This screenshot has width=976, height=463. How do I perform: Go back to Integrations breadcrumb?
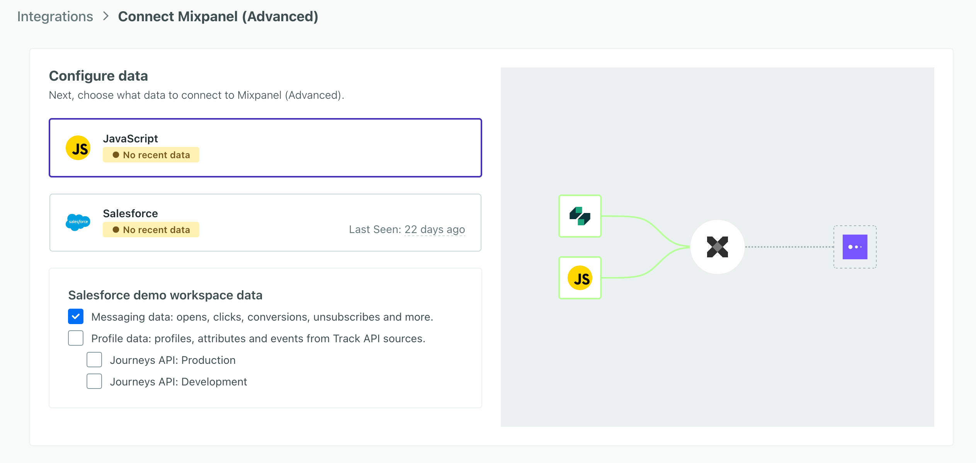tap(55, 17)
